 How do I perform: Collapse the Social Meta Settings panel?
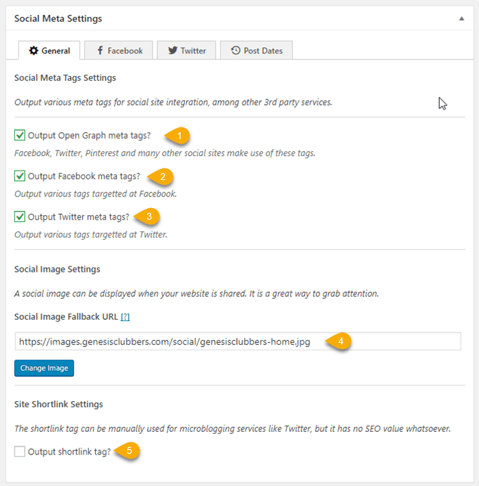click(x=462, y=19)
